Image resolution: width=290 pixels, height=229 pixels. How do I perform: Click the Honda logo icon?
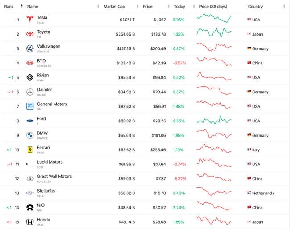point(30,222)
